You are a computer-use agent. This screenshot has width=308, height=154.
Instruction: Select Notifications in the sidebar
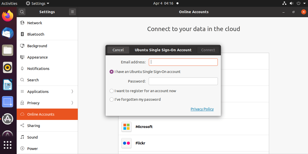pyautogui.click(x=38, y=68)
